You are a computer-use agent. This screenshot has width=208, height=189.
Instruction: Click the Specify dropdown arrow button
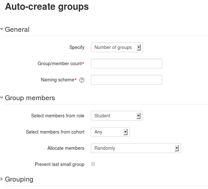[139, 47]
